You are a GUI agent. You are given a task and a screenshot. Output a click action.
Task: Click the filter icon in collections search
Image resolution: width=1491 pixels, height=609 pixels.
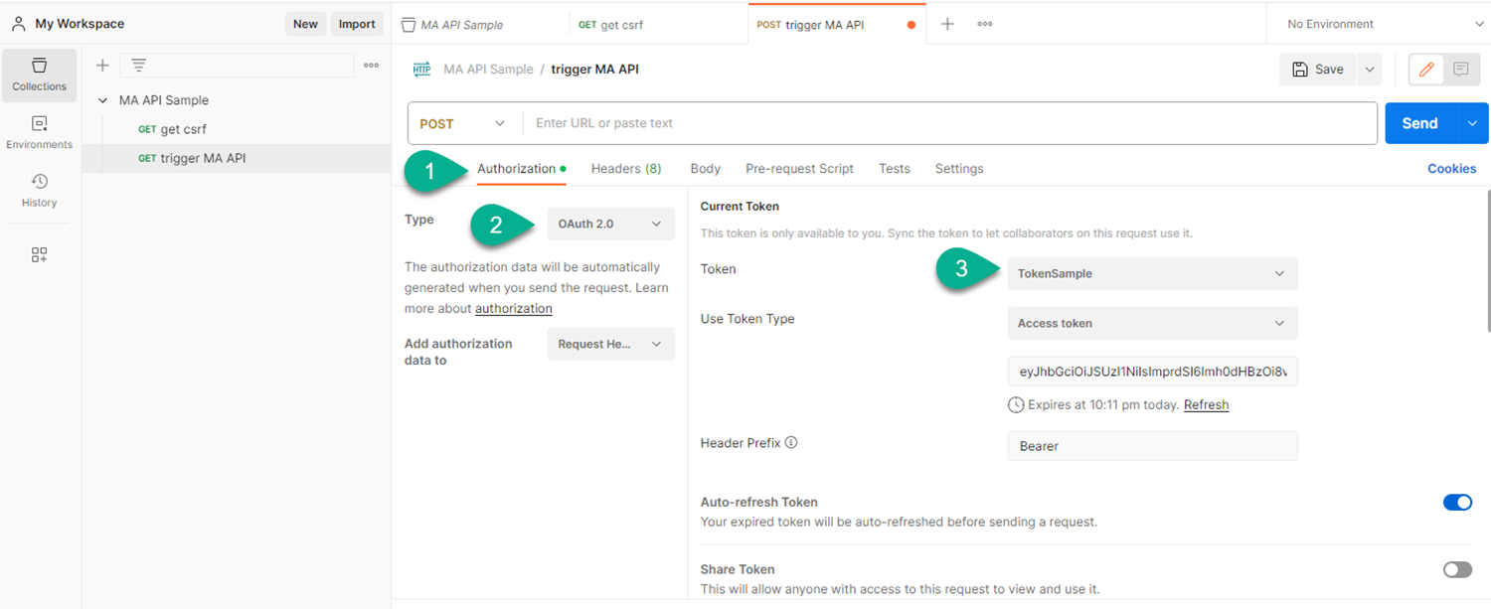[138, 66]
